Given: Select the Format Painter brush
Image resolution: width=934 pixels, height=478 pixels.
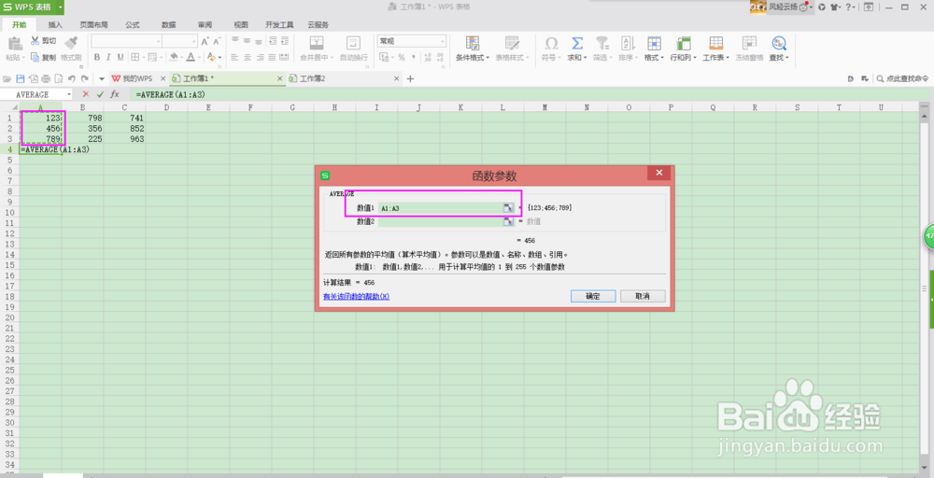Looking at the screenshot, I should (71, 43).
